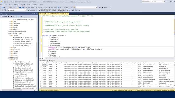Click the Comment out selected lines icon
Viewport: 175px width, 98px height.
point(67,10)
